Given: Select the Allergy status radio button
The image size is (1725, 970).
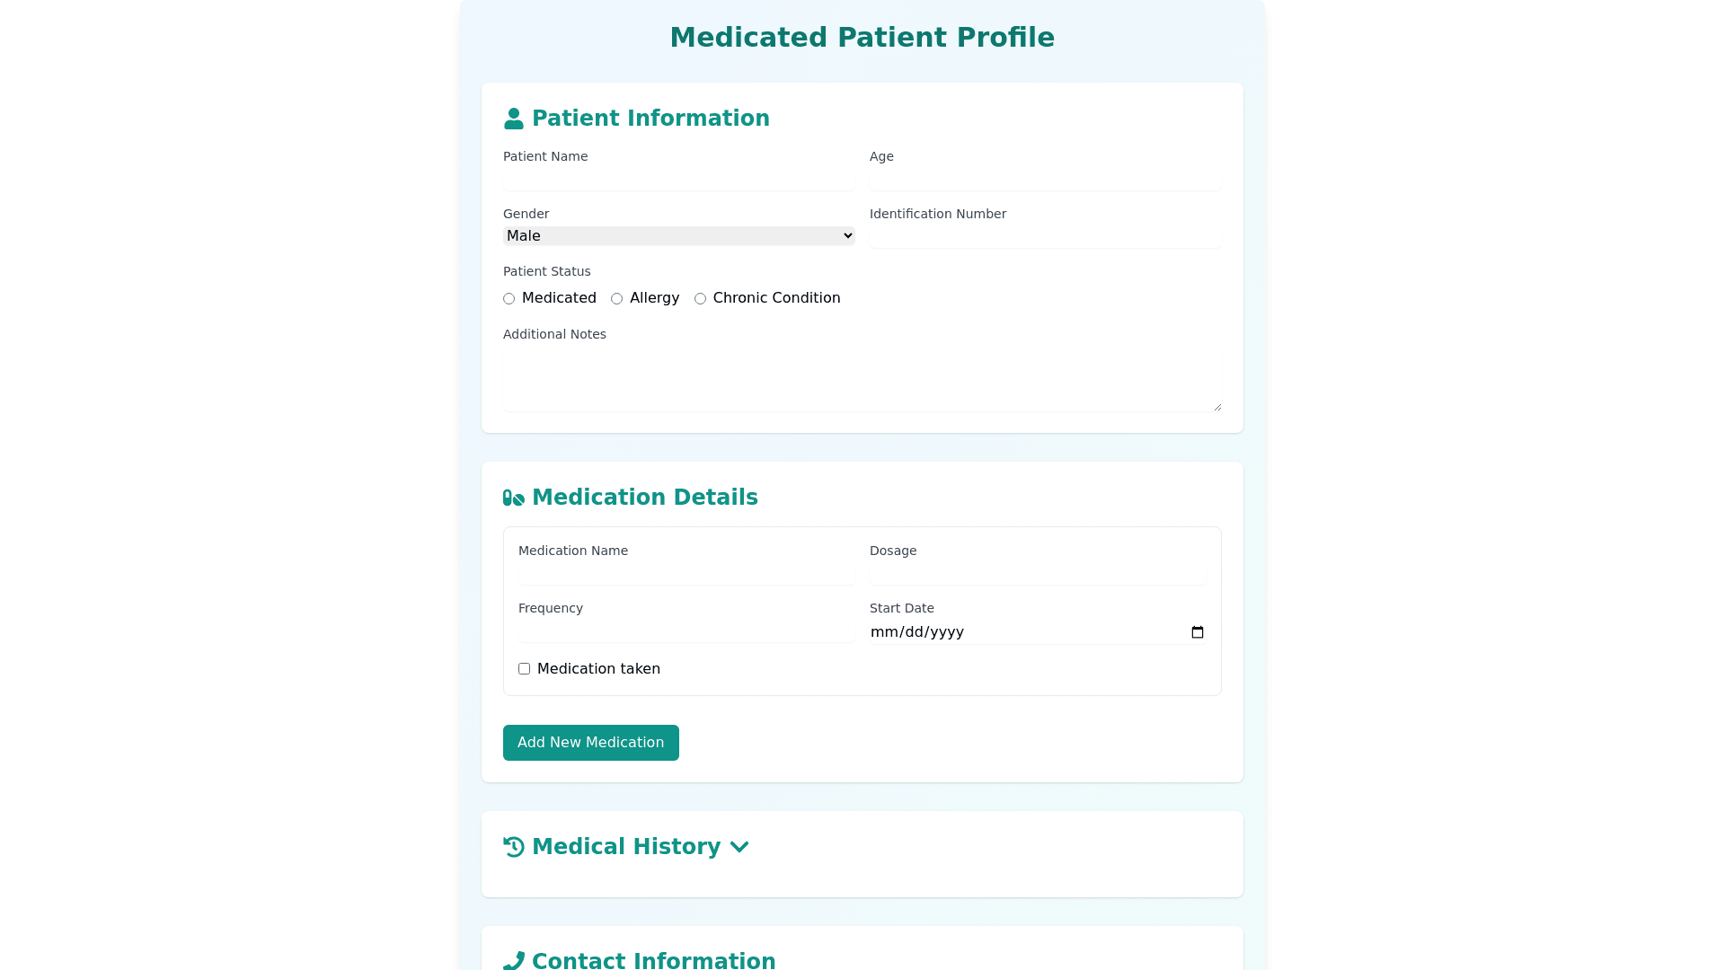Looking at the screenshot, I should [x=617, y=299].
